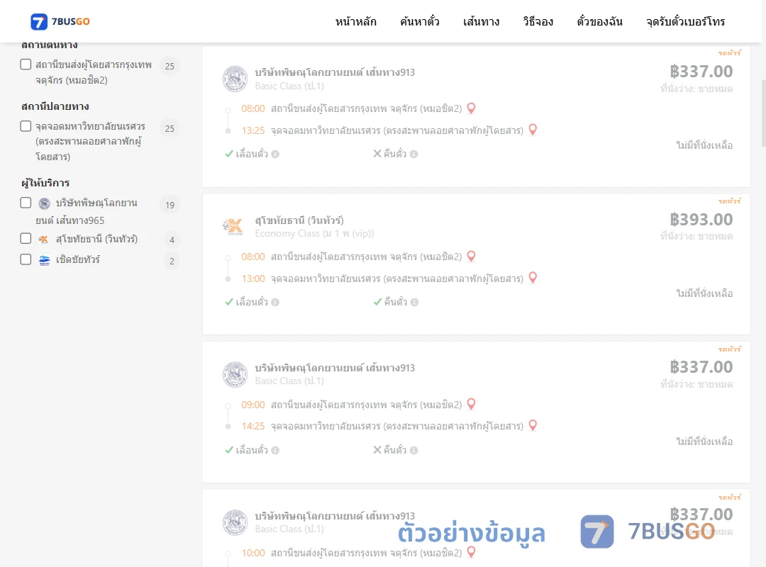Go to ค้นหาตั๋ว page
The width and height of the screenshot is (766, 567).
coord(420,21)
